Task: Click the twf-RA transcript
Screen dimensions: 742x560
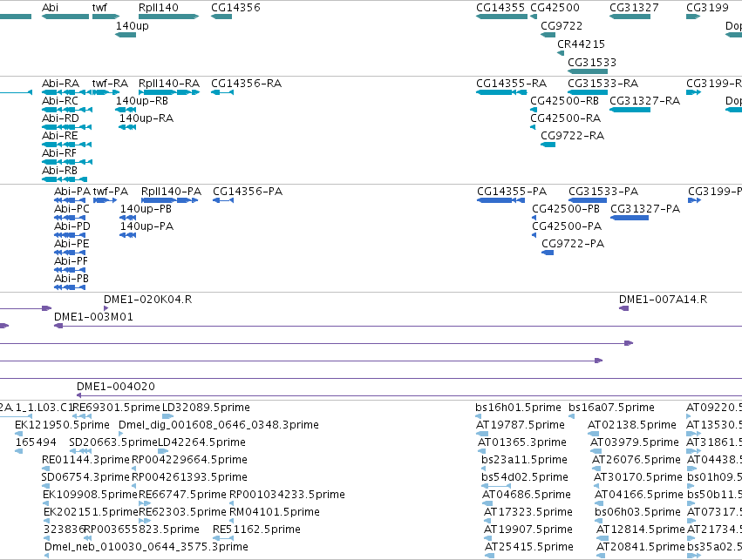Action: click(105, 92)
